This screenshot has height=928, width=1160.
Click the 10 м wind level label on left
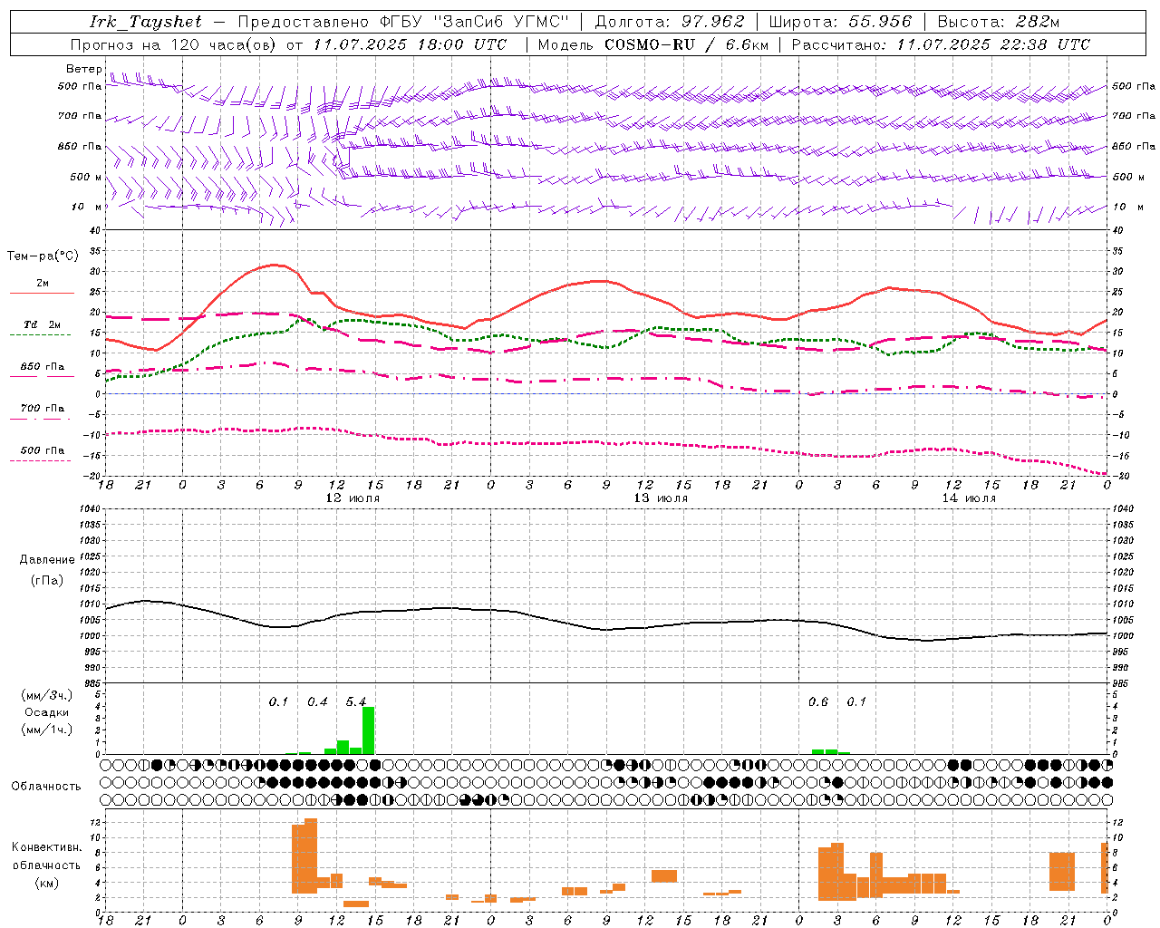pyautogui.click(x=85, y=207)
